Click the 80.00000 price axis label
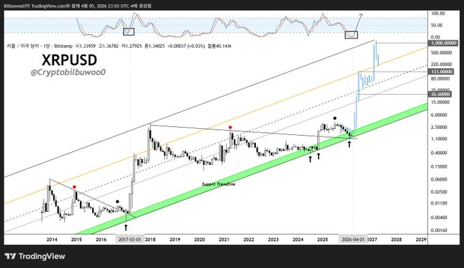The image size is (464, 268). [x=440, y=78]
